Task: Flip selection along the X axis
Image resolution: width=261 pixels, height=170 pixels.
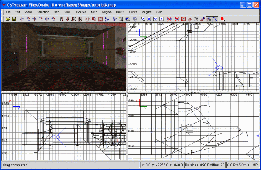Action: point(22,19)
